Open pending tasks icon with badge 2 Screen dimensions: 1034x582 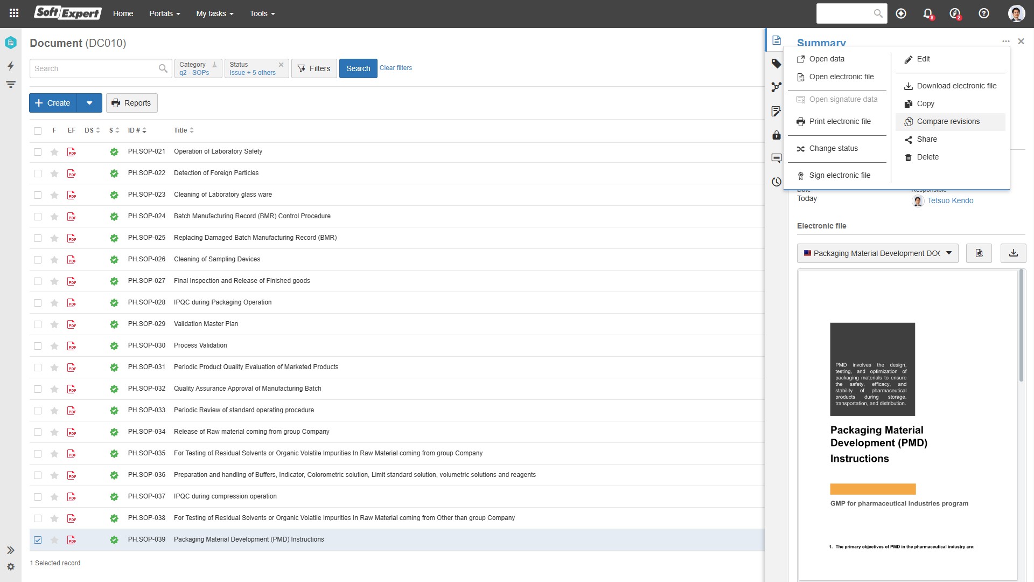tap(955, 14)
